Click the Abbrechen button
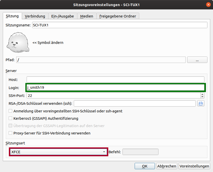Screen dimensions: 213x172 [x=167, y=166]
